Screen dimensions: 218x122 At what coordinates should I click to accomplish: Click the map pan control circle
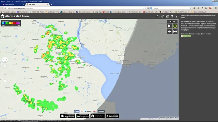[5, 60]
